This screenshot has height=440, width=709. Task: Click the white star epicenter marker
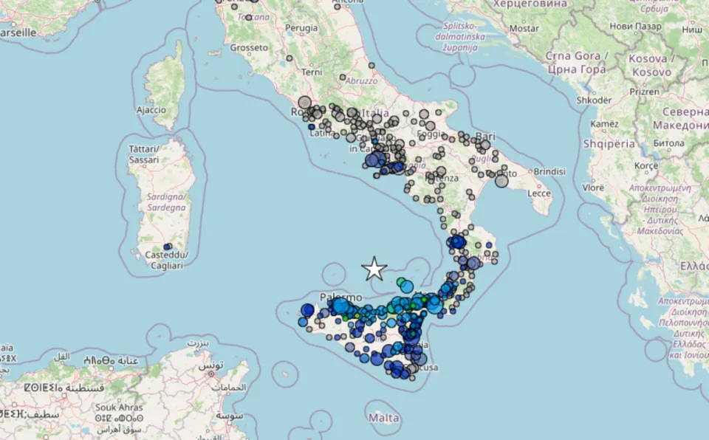point(374,269)
